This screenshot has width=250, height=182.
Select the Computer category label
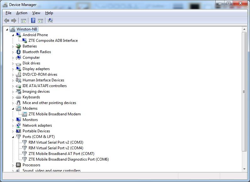tap(31, 58)
